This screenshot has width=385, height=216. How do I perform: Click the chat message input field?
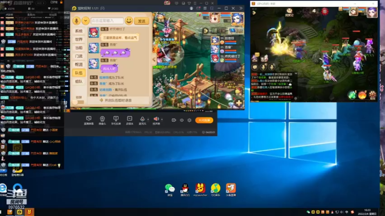107,21
